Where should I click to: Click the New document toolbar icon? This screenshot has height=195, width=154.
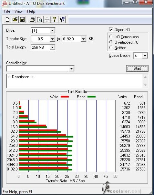point(7,19)
